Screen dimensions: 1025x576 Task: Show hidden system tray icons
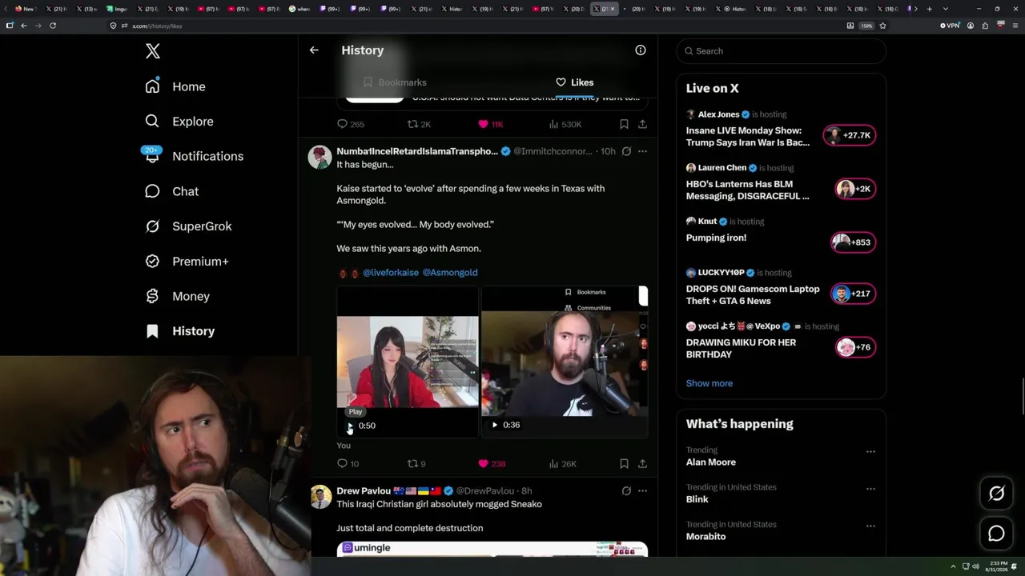[x=953, y=566]
